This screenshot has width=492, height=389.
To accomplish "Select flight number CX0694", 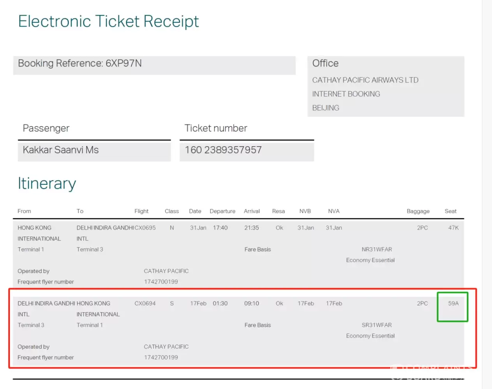I will [x=145, y=303].
